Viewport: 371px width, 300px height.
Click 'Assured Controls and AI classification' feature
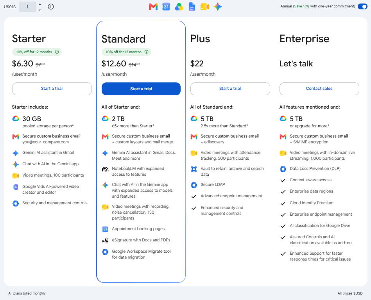tap(321, 240)
